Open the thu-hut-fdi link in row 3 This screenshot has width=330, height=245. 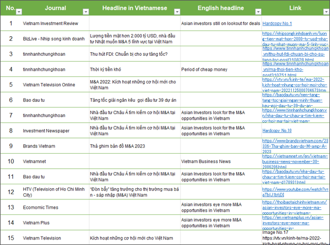[x=295, y=54]
